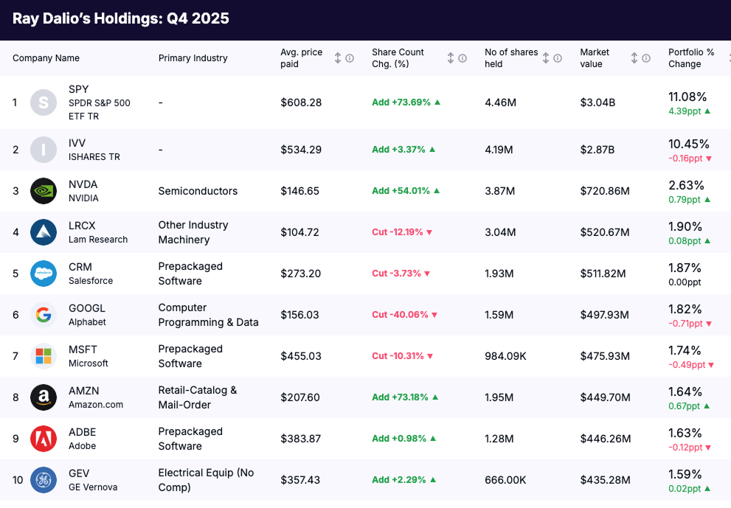
Task: Click the IVV fund logo icon
Action: (43, 149)
